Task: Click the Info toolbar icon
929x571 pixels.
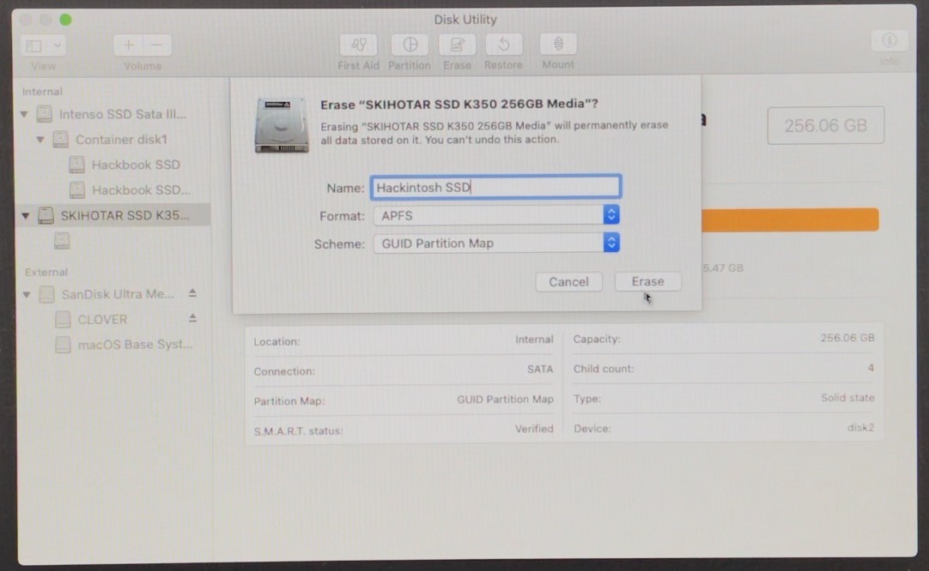Action: [x=890, y=41]
